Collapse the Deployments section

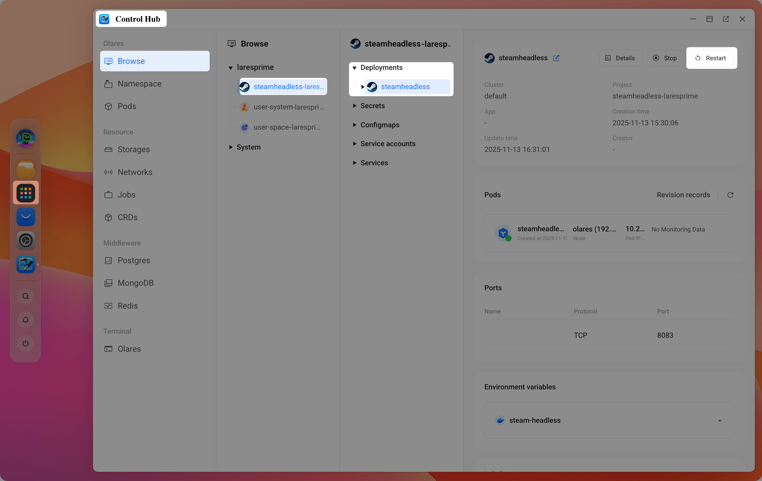354,68
